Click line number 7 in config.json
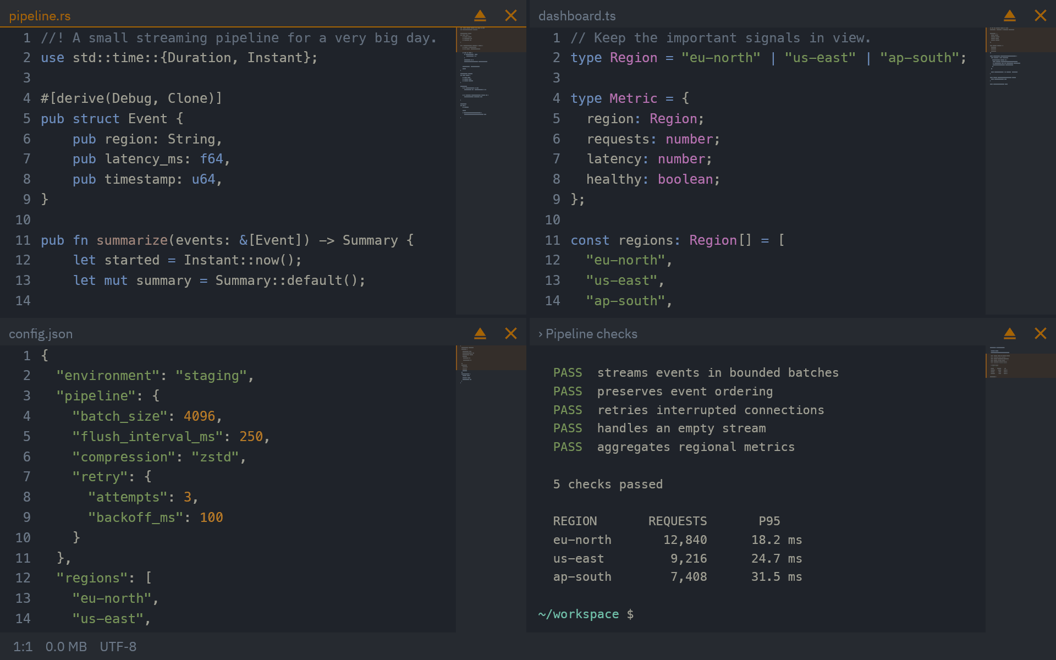 (26, 477)
